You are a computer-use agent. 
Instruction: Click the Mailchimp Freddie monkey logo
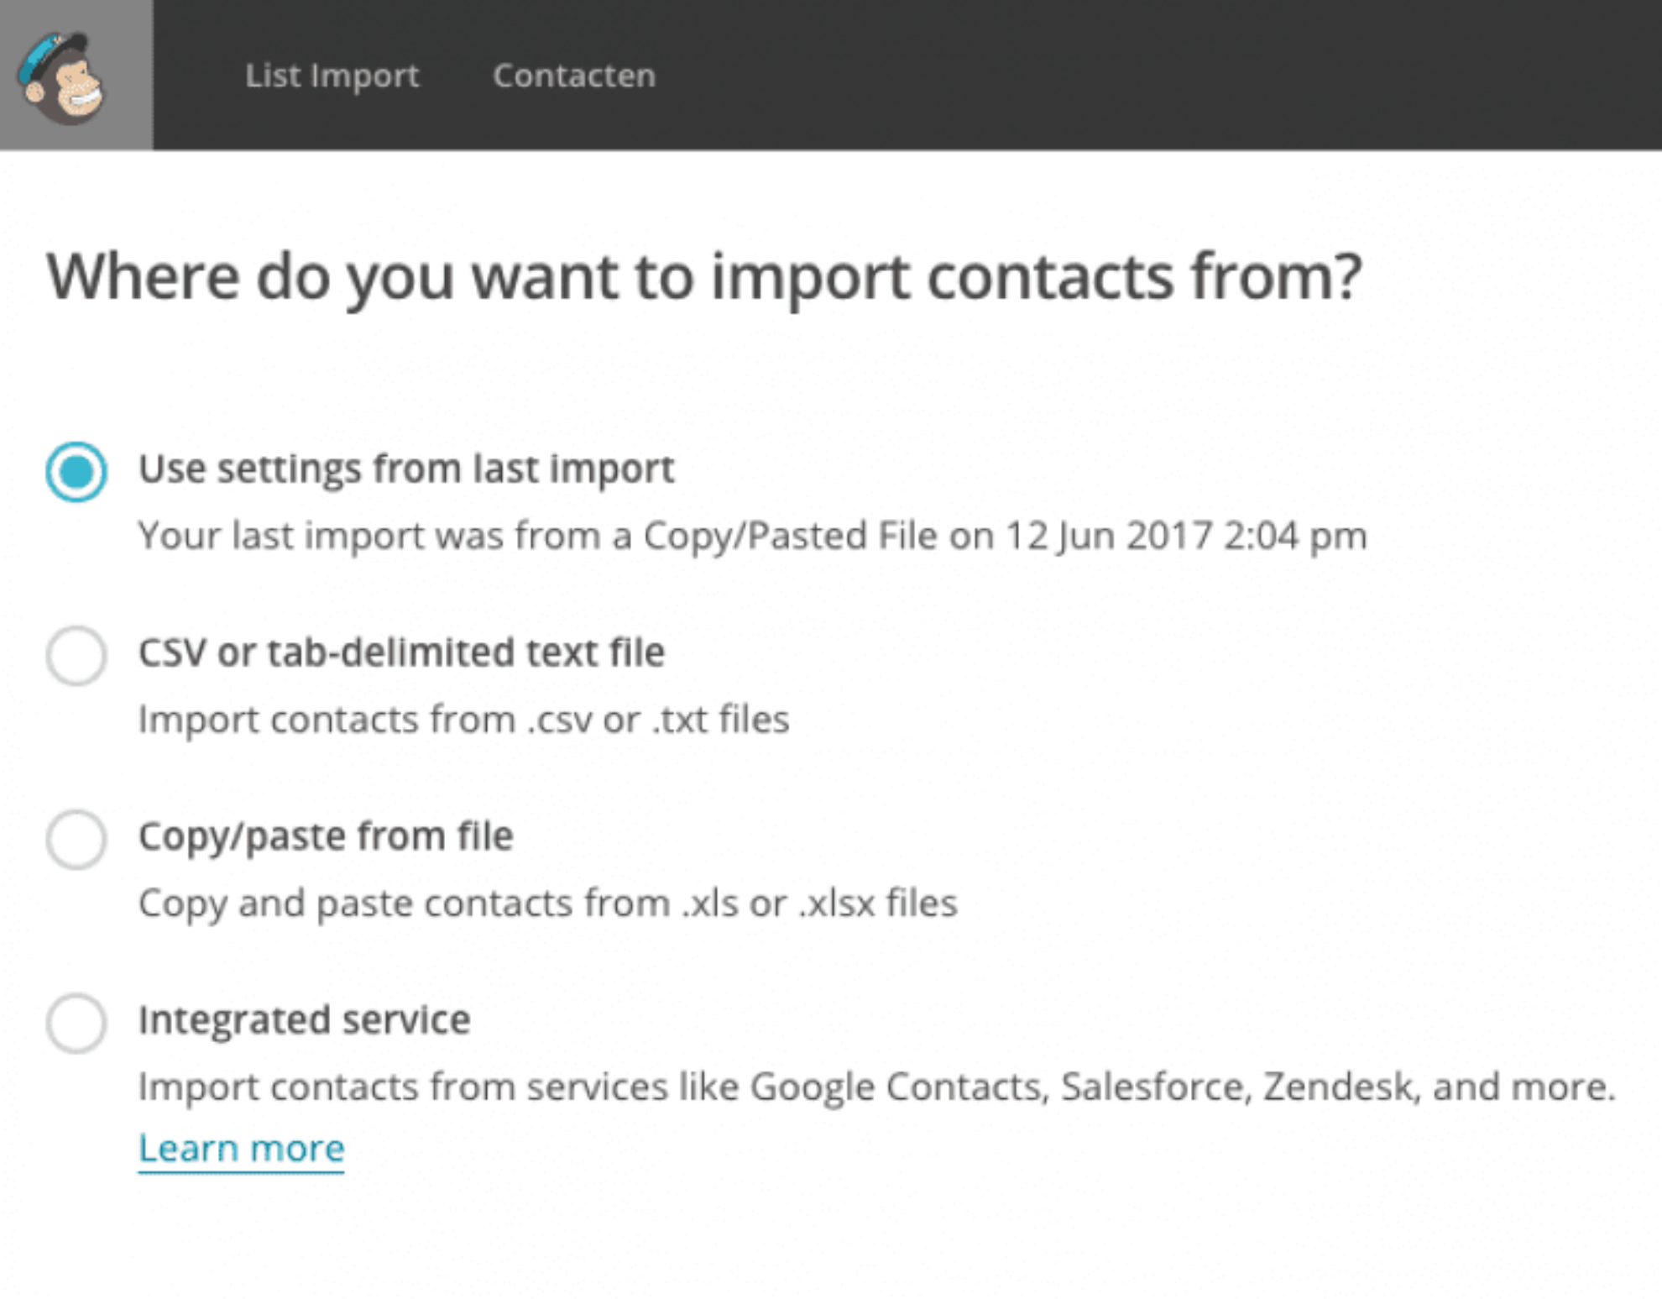coord(61,78)
